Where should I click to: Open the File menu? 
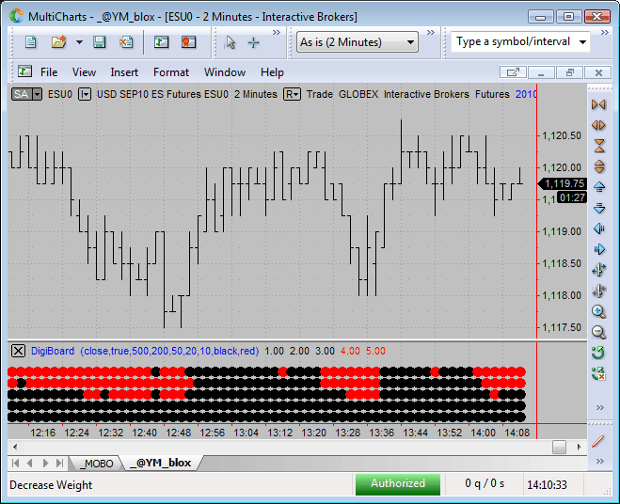click(x=49, y=72)
